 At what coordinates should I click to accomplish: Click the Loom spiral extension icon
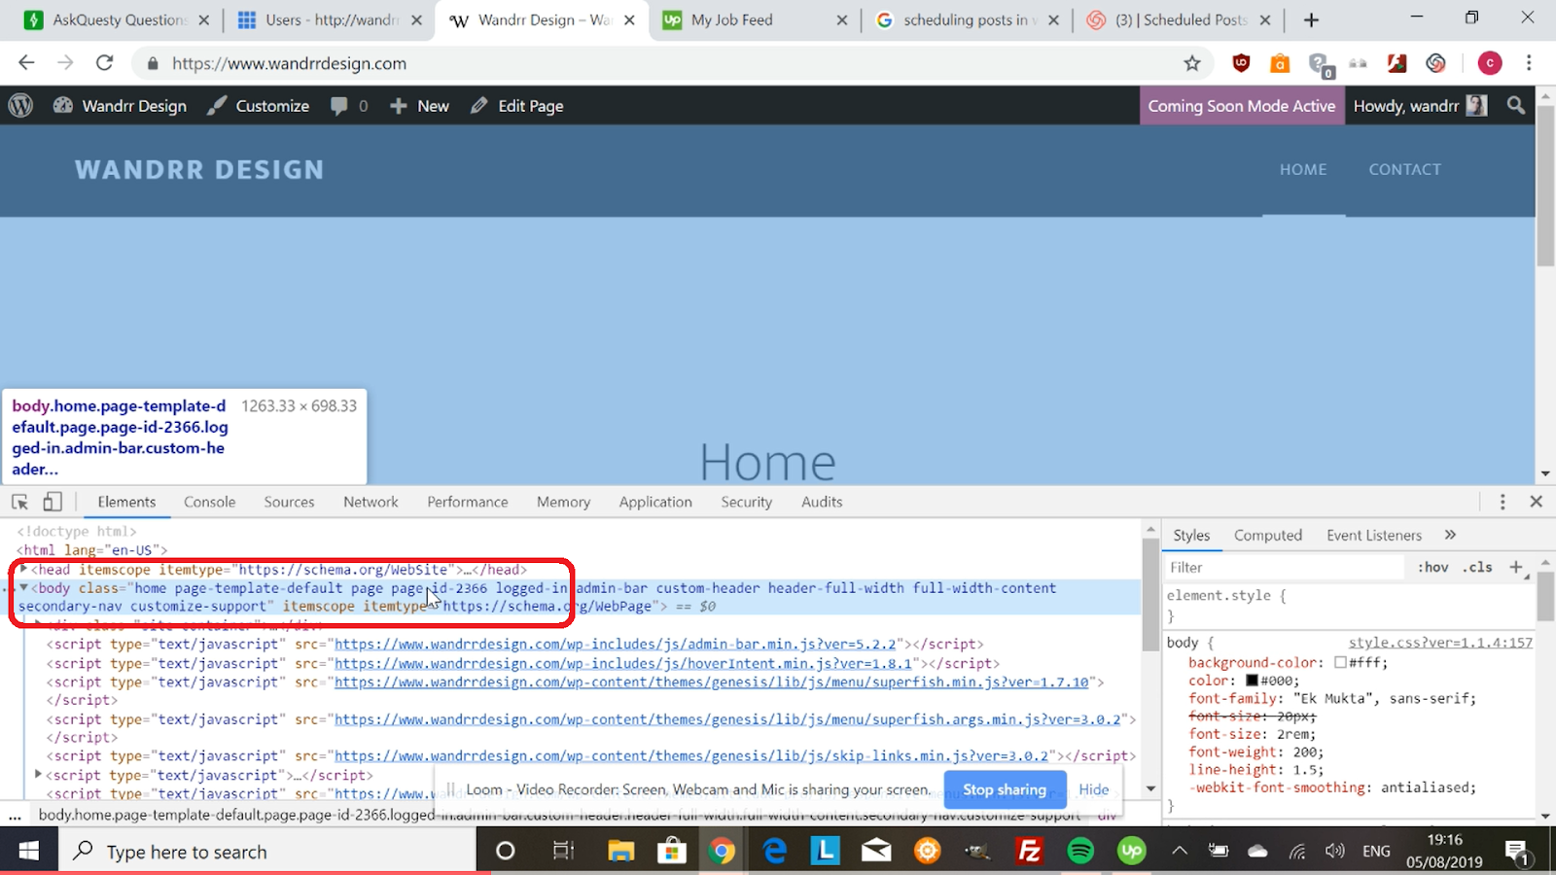click(1435, 63)
